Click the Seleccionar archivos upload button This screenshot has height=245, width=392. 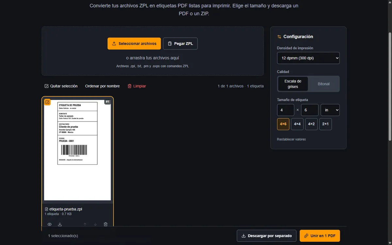pyautogui.click(x=134, y=43)
